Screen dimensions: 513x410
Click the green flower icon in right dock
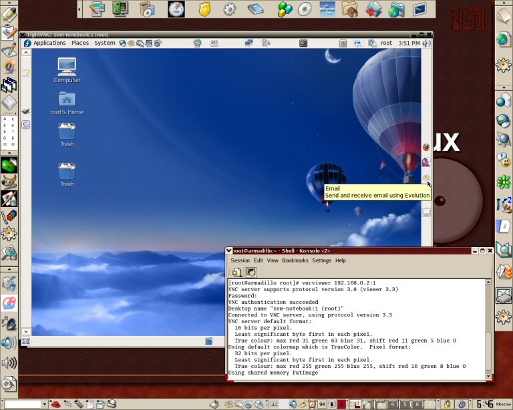[504, 182]
